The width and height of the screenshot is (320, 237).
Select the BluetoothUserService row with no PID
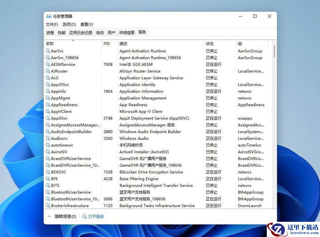156,192
